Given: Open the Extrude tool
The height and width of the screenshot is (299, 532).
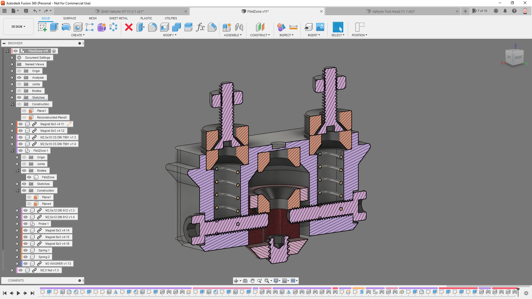Looking at the screenshot, I should coord(53,27).
